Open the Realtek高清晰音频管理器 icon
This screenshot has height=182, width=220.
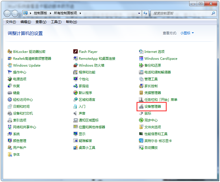pos(9,58)
